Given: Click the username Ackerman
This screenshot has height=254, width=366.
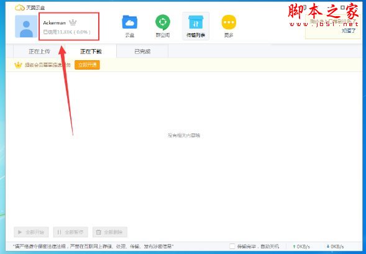Looking at the screenshot, I should pyautogui.click(x=55, y=23).
